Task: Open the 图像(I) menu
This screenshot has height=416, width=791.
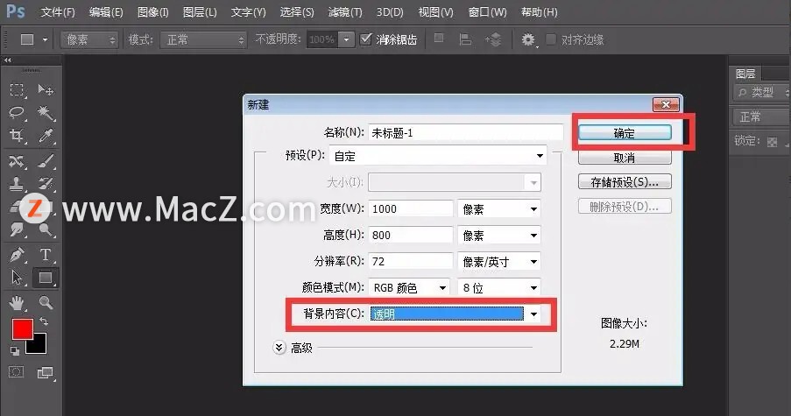Action: (152, 12)
